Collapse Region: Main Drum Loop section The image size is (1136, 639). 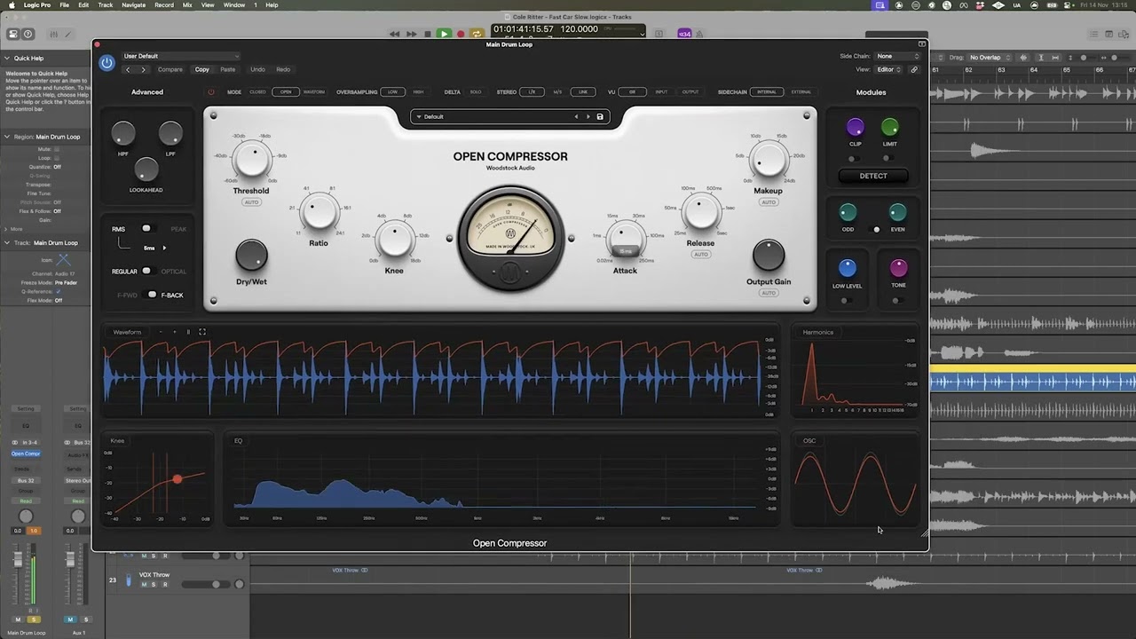click(x=7, y=137)
